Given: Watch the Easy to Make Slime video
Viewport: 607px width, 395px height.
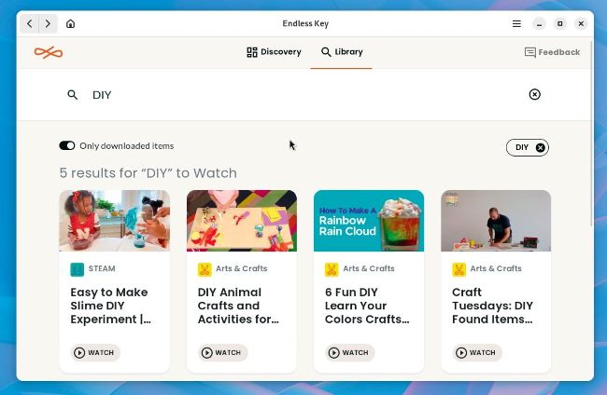Looking at the screenshot, I should [95, 352].
